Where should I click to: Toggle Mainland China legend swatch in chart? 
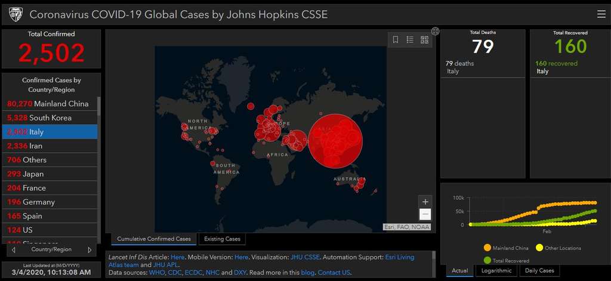tap(487, 248)
